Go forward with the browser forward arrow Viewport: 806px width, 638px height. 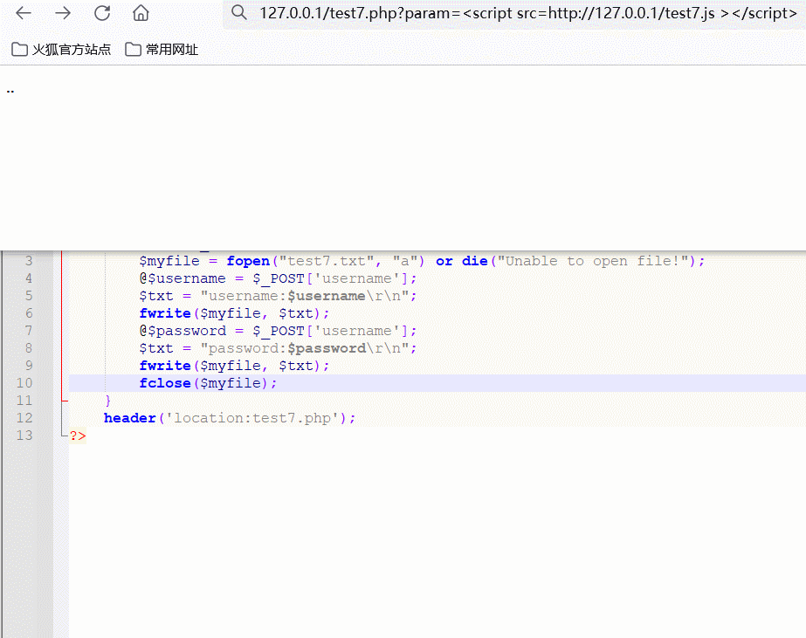point(63,13)
